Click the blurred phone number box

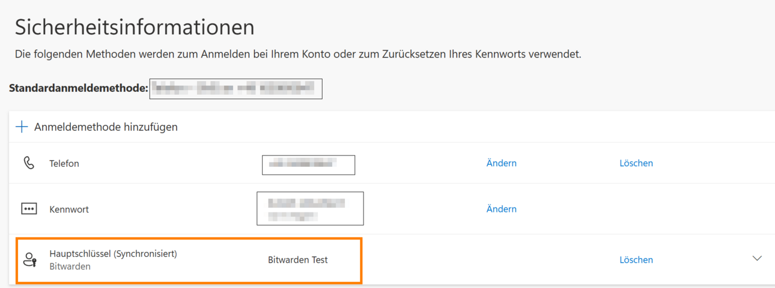(x=308, y=165)
